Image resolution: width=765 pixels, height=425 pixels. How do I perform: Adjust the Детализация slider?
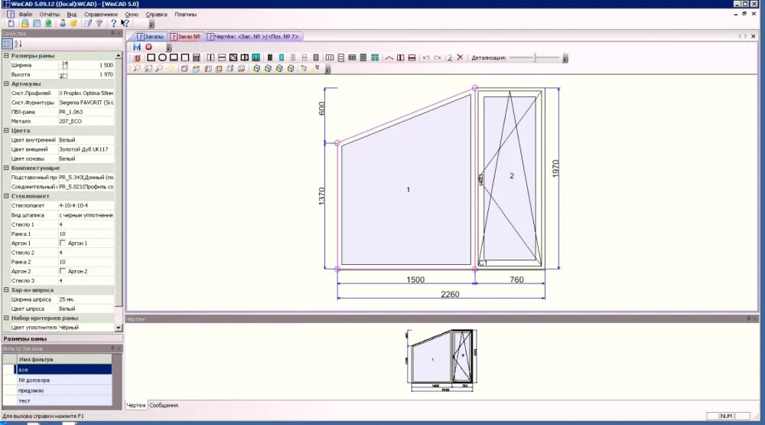(535, 57)
